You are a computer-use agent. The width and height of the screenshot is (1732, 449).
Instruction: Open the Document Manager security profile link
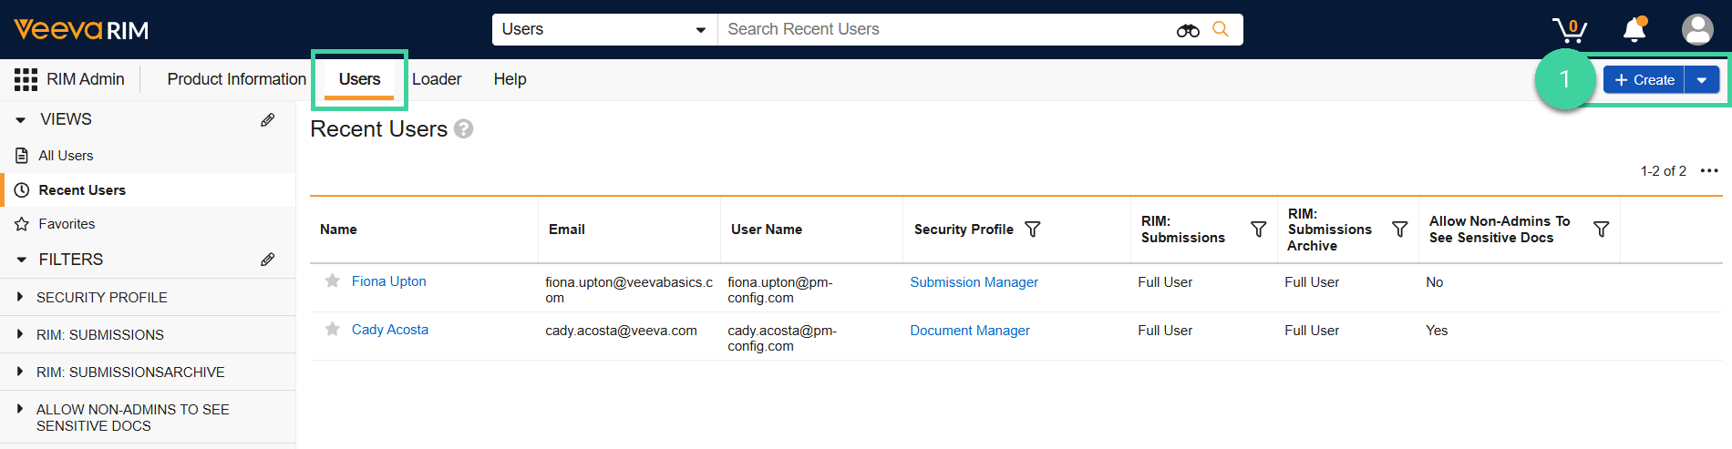(x=970, y=331)
